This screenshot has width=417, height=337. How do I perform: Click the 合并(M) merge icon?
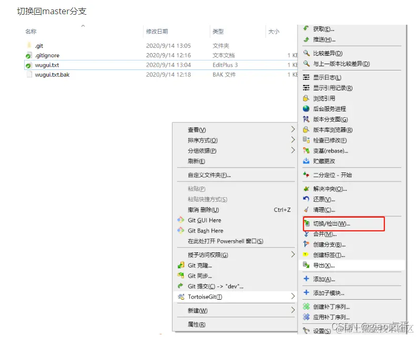click(x=306, y=234)
